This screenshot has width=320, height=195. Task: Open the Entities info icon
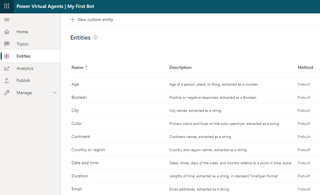click(x=95, y=37)
